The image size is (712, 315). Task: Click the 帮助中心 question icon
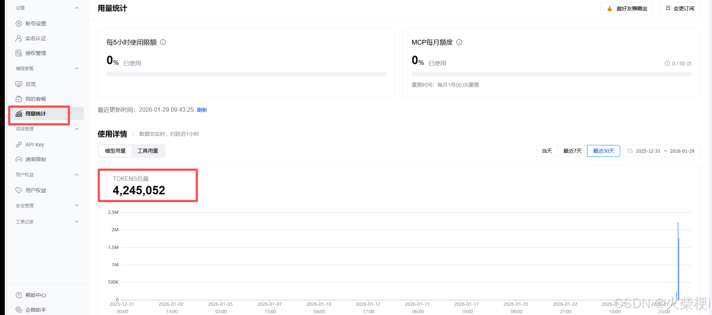point(19,295)
